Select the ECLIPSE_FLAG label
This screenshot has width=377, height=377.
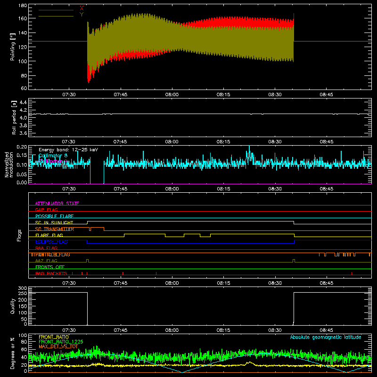click(x=51, y=242)
